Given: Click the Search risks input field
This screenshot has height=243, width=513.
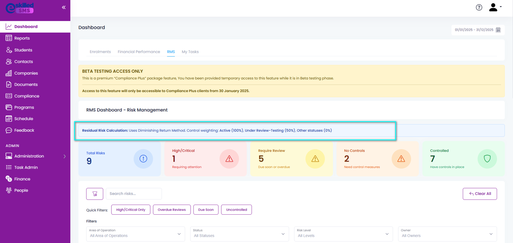Looking at the screenshot, I should pyautogui.click(x=134, y=194).
